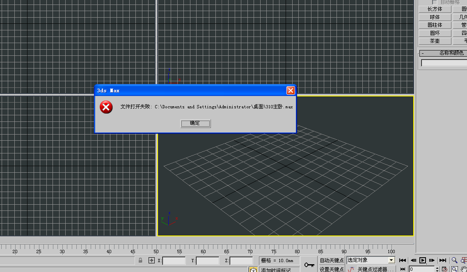Image resolution: width=467 pixels, height=272 pixels.
Task: Create a 圆柱体 cylinder primitive
Action: (x=435, y=25)
